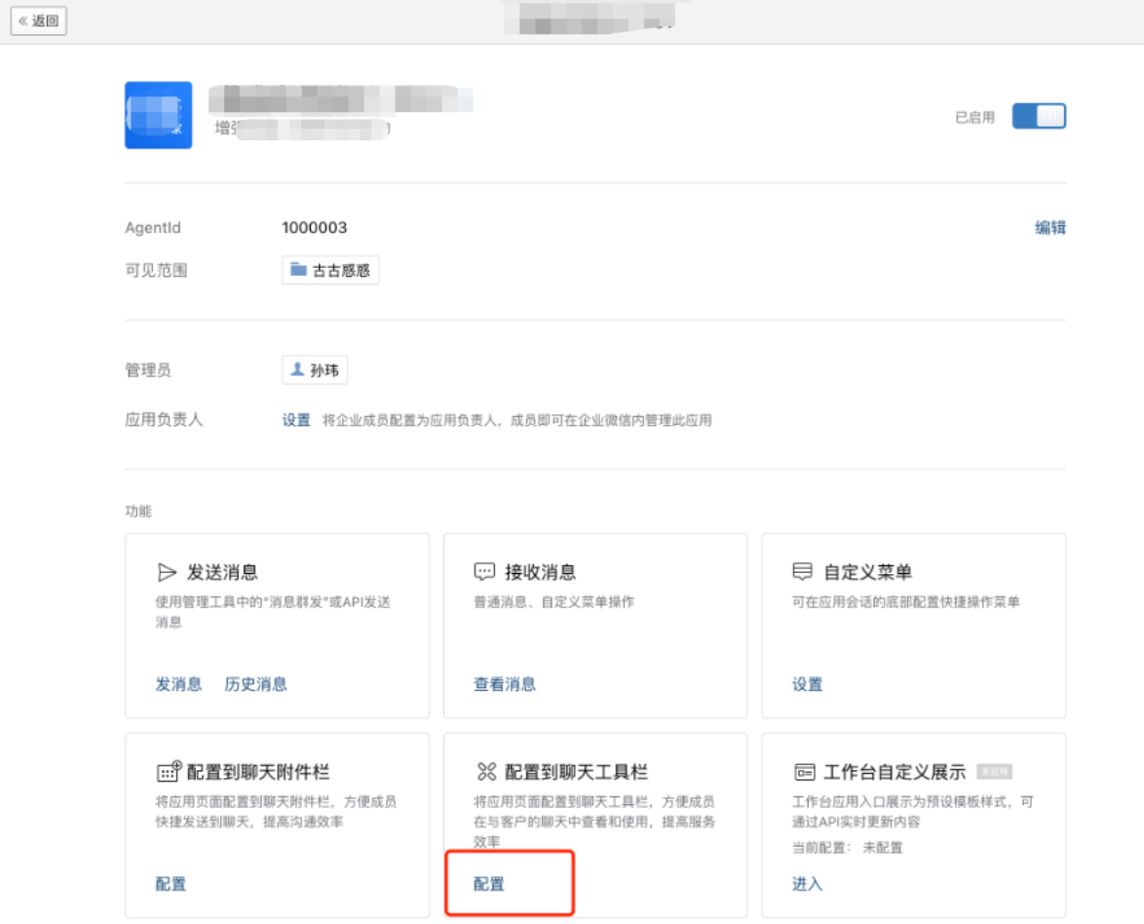The width and height of the screenshot is (1144, 924).
Task: Open 配置 link under 配置到聊天附件栏
Action: point(171,884)
